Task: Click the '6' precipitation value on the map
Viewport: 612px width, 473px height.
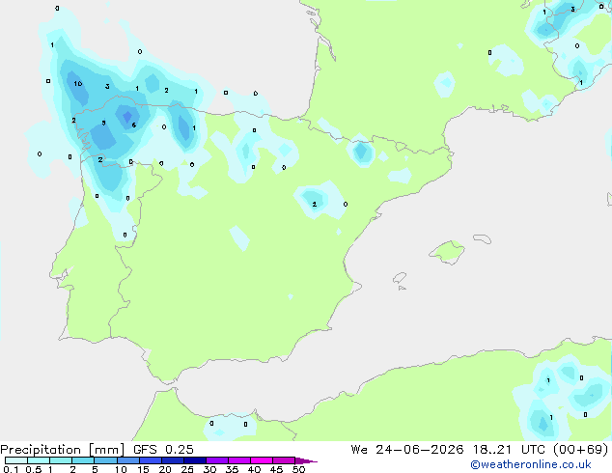Action: pos(134,125)
